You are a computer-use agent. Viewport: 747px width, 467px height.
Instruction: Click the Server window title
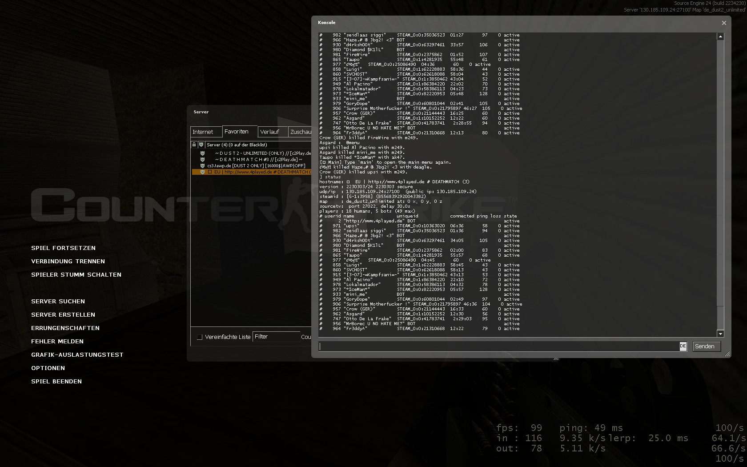[201, 112]
